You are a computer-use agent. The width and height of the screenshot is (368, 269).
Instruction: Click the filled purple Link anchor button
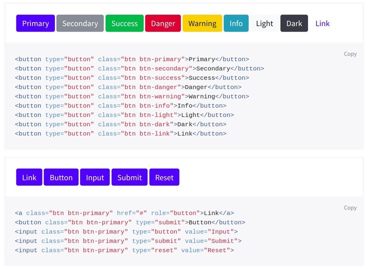click(x=29, y=177)
